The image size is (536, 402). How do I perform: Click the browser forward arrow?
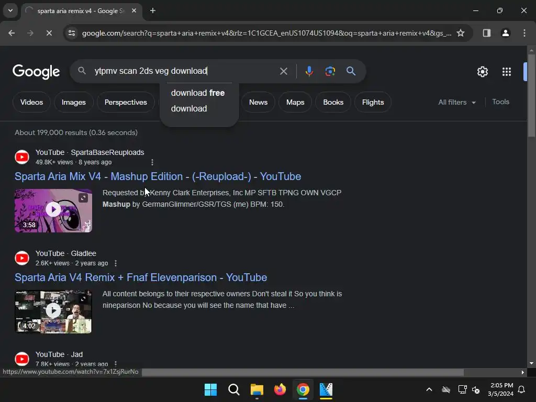(x=30, y=33)
